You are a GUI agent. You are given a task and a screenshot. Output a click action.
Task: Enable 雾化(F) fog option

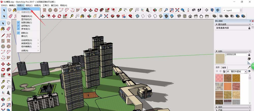(x=28, y=36)
